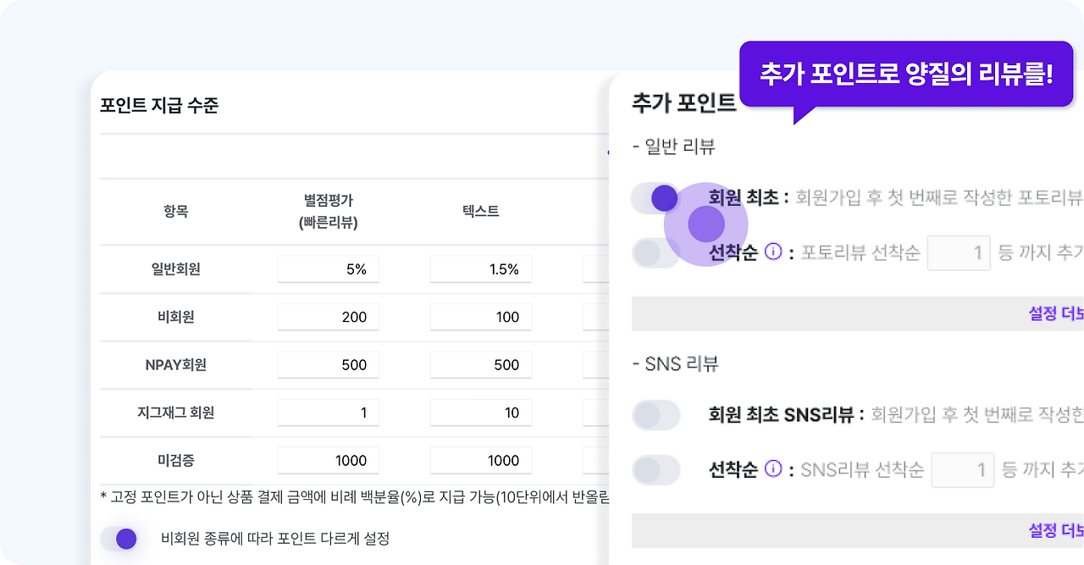
Task: Click SNS리뷰 선착순 number input field
Action: click(963, 469)
